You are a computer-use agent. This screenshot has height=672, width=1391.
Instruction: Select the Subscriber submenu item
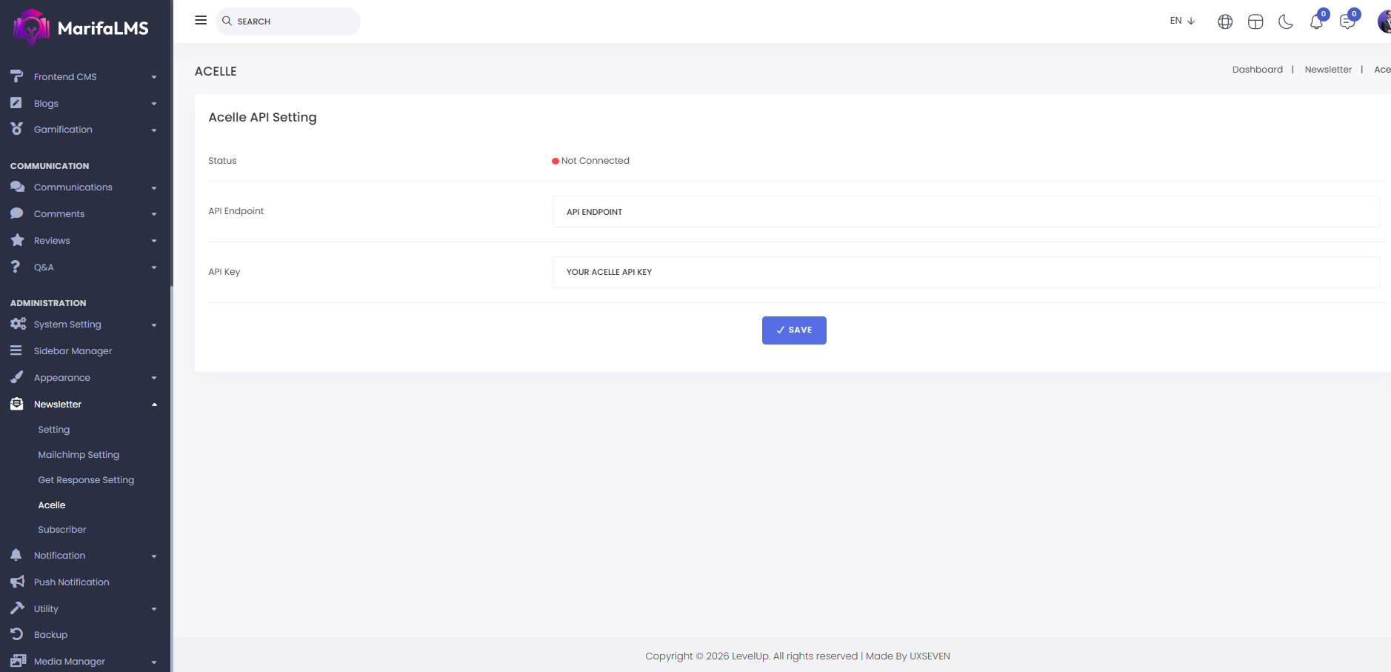(62, 530)
